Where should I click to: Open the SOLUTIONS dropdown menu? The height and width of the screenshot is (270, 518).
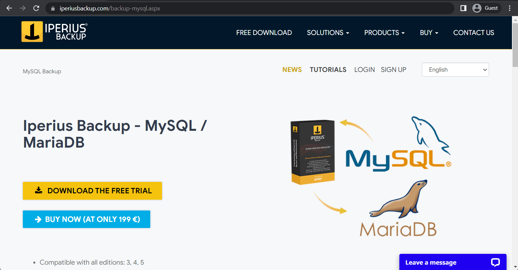click(x=328, y=33)
